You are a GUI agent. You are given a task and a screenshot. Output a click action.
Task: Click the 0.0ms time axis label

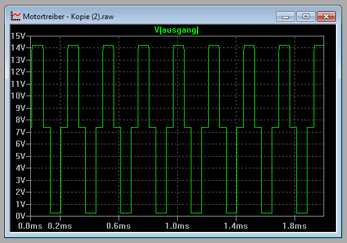(x=30, y=226)
